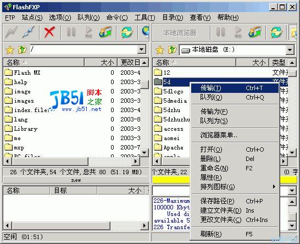Screen dimensions: 300x244
Task: Click the green refresh icon in right pane toolbar
Action: point(276,32)
